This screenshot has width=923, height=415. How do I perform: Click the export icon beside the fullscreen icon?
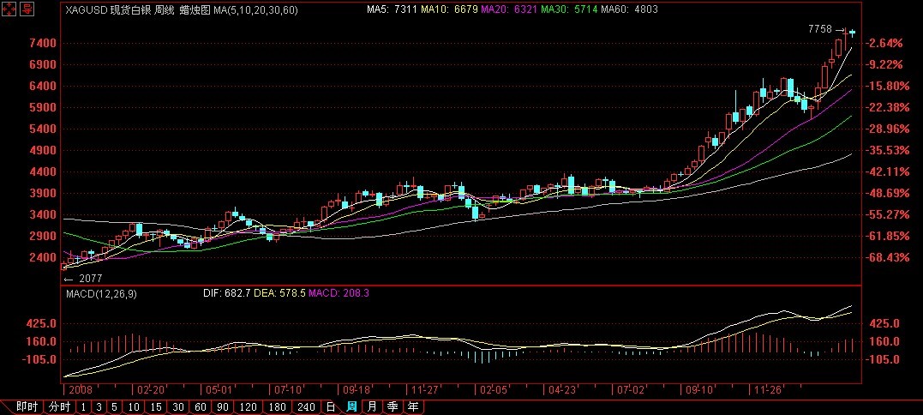(27, 10)
